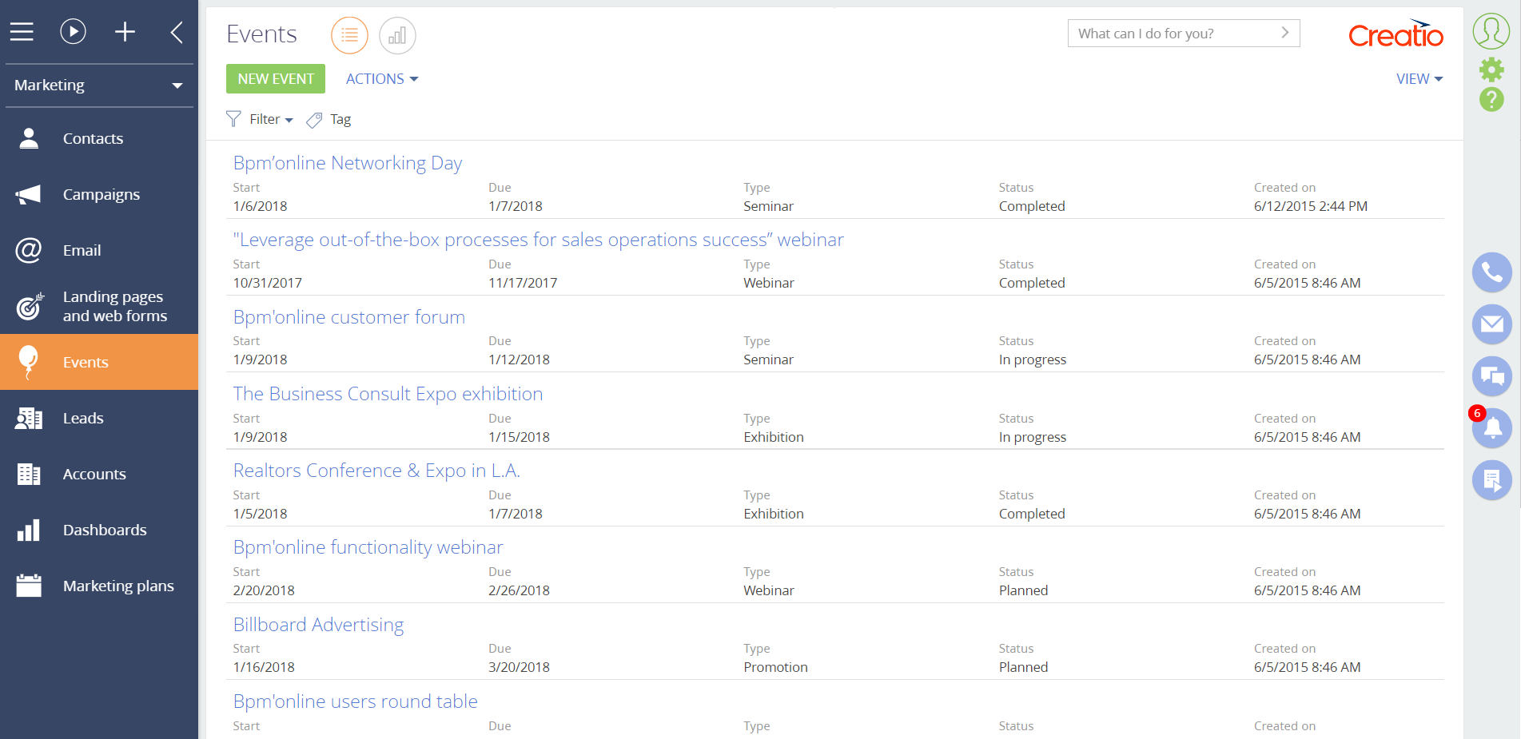Open the feed chat panel icon
The image size is (1521, 739).
1492,376
